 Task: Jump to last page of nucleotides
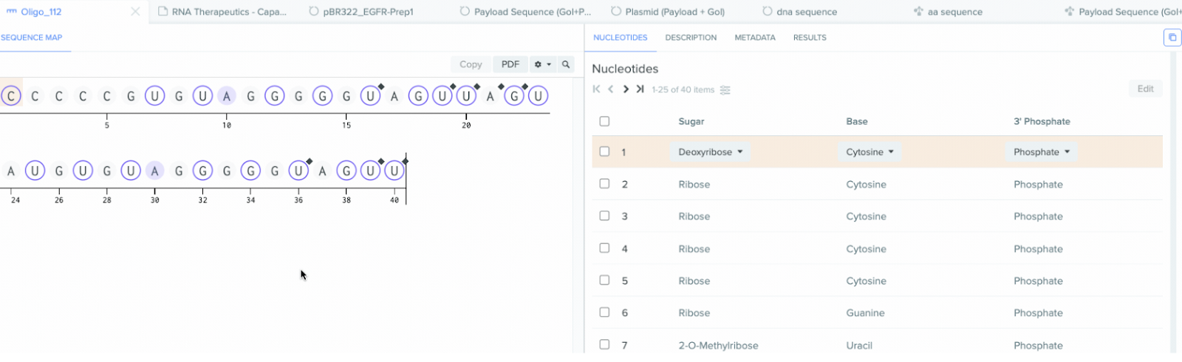point(640,89)
